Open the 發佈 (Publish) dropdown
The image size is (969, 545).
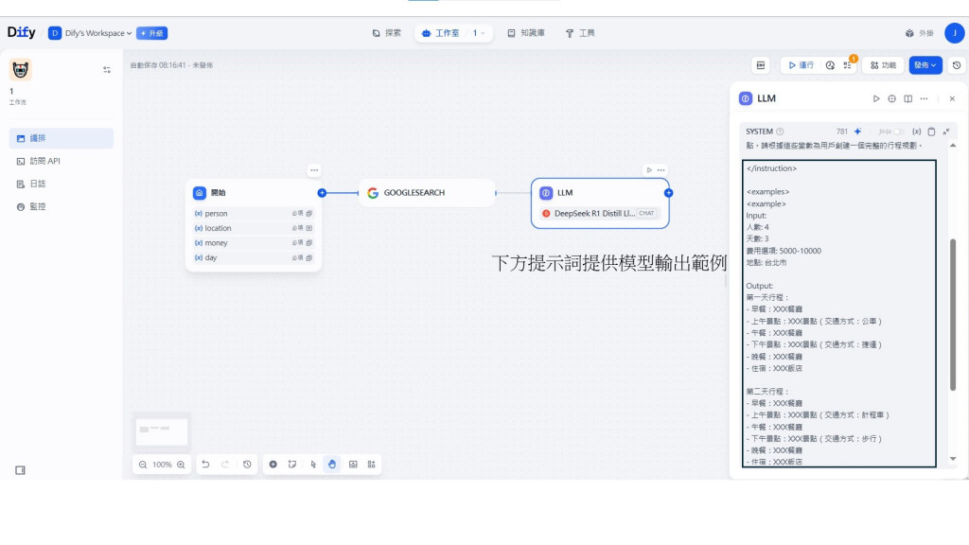point(925,65)
